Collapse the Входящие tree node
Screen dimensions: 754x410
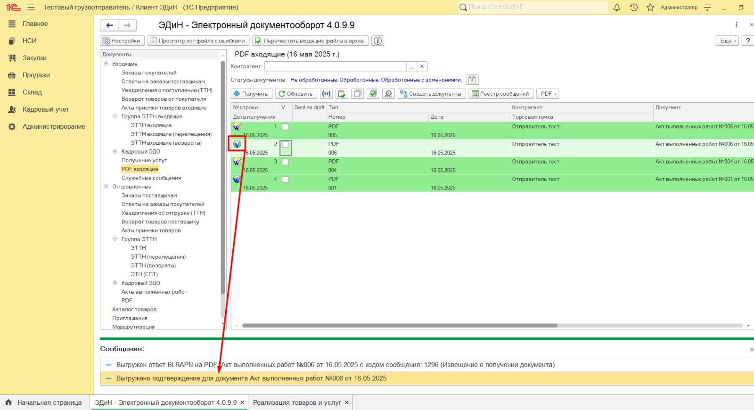106,64
